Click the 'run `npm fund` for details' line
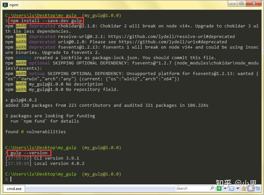The width and height of the screenshot is (264, 195). pyautogui.click(x=45, y=121)
